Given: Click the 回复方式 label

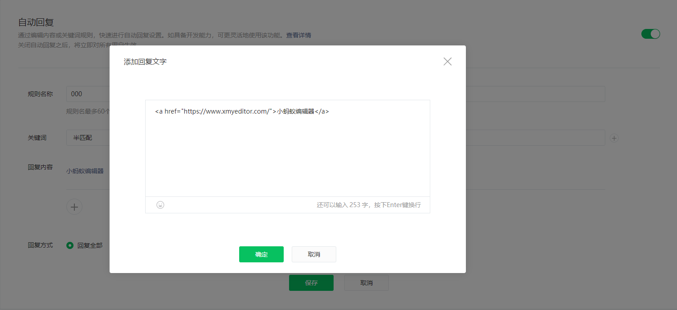Looking at the screenshot, I should point(40,245).
